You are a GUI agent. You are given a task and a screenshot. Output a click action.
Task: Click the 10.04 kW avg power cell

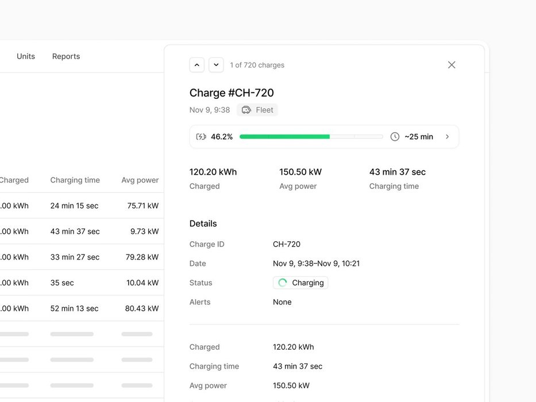tap(142, 283)
